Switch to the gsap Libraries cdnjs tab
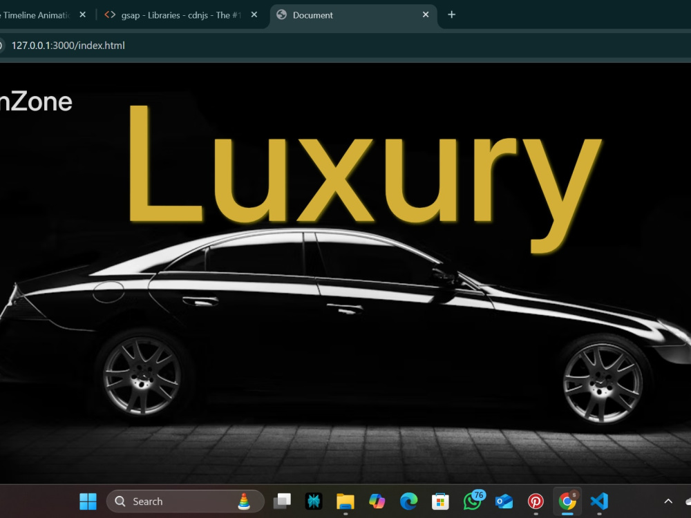The height and width of the screenshot is (518, 691). point(181,15)
